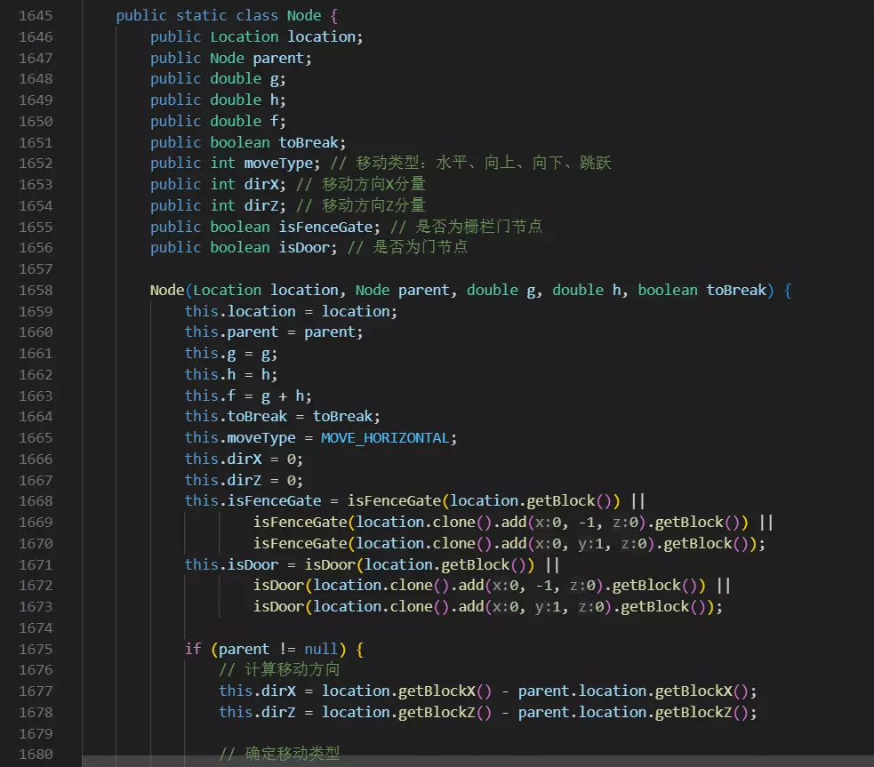This screenshot has height=767, width=874.
Task: Click line number 1657 in the gutter
Action: point(36,269)
